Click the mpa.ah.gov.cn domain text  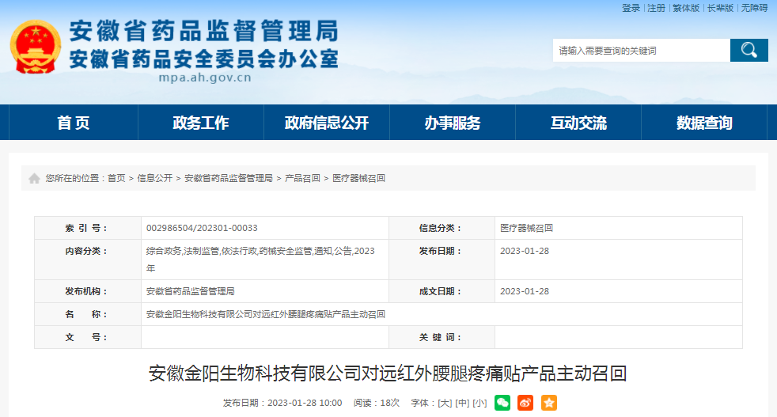[205, 78]
